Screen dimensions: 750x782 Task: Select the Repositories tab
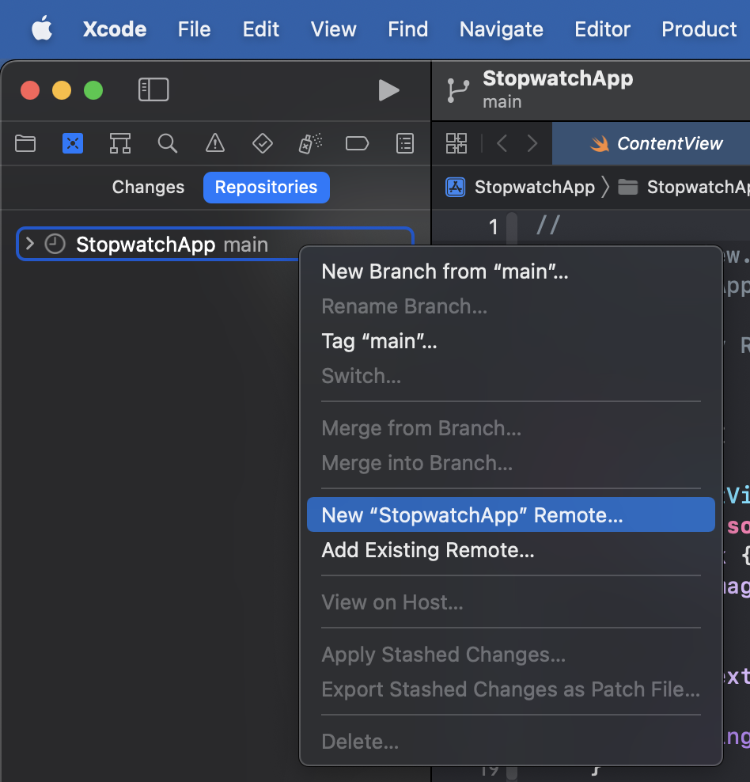coord(266,188)
